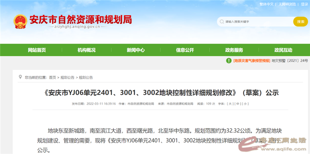The width and height of the screenshot is (310, 154).
Task: Open the 地质灾害气象预警预报 notice link
Action: coord(251,61)
